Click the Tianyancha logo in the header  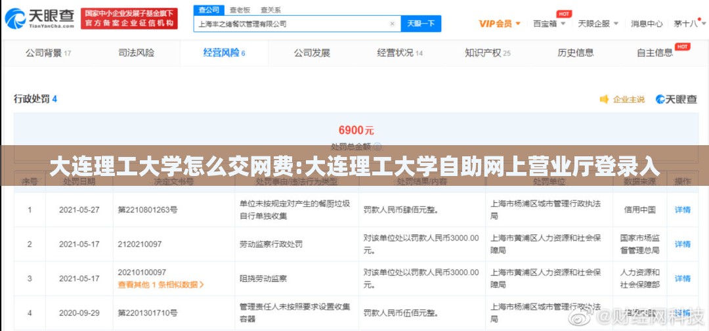tap(39, 18)
